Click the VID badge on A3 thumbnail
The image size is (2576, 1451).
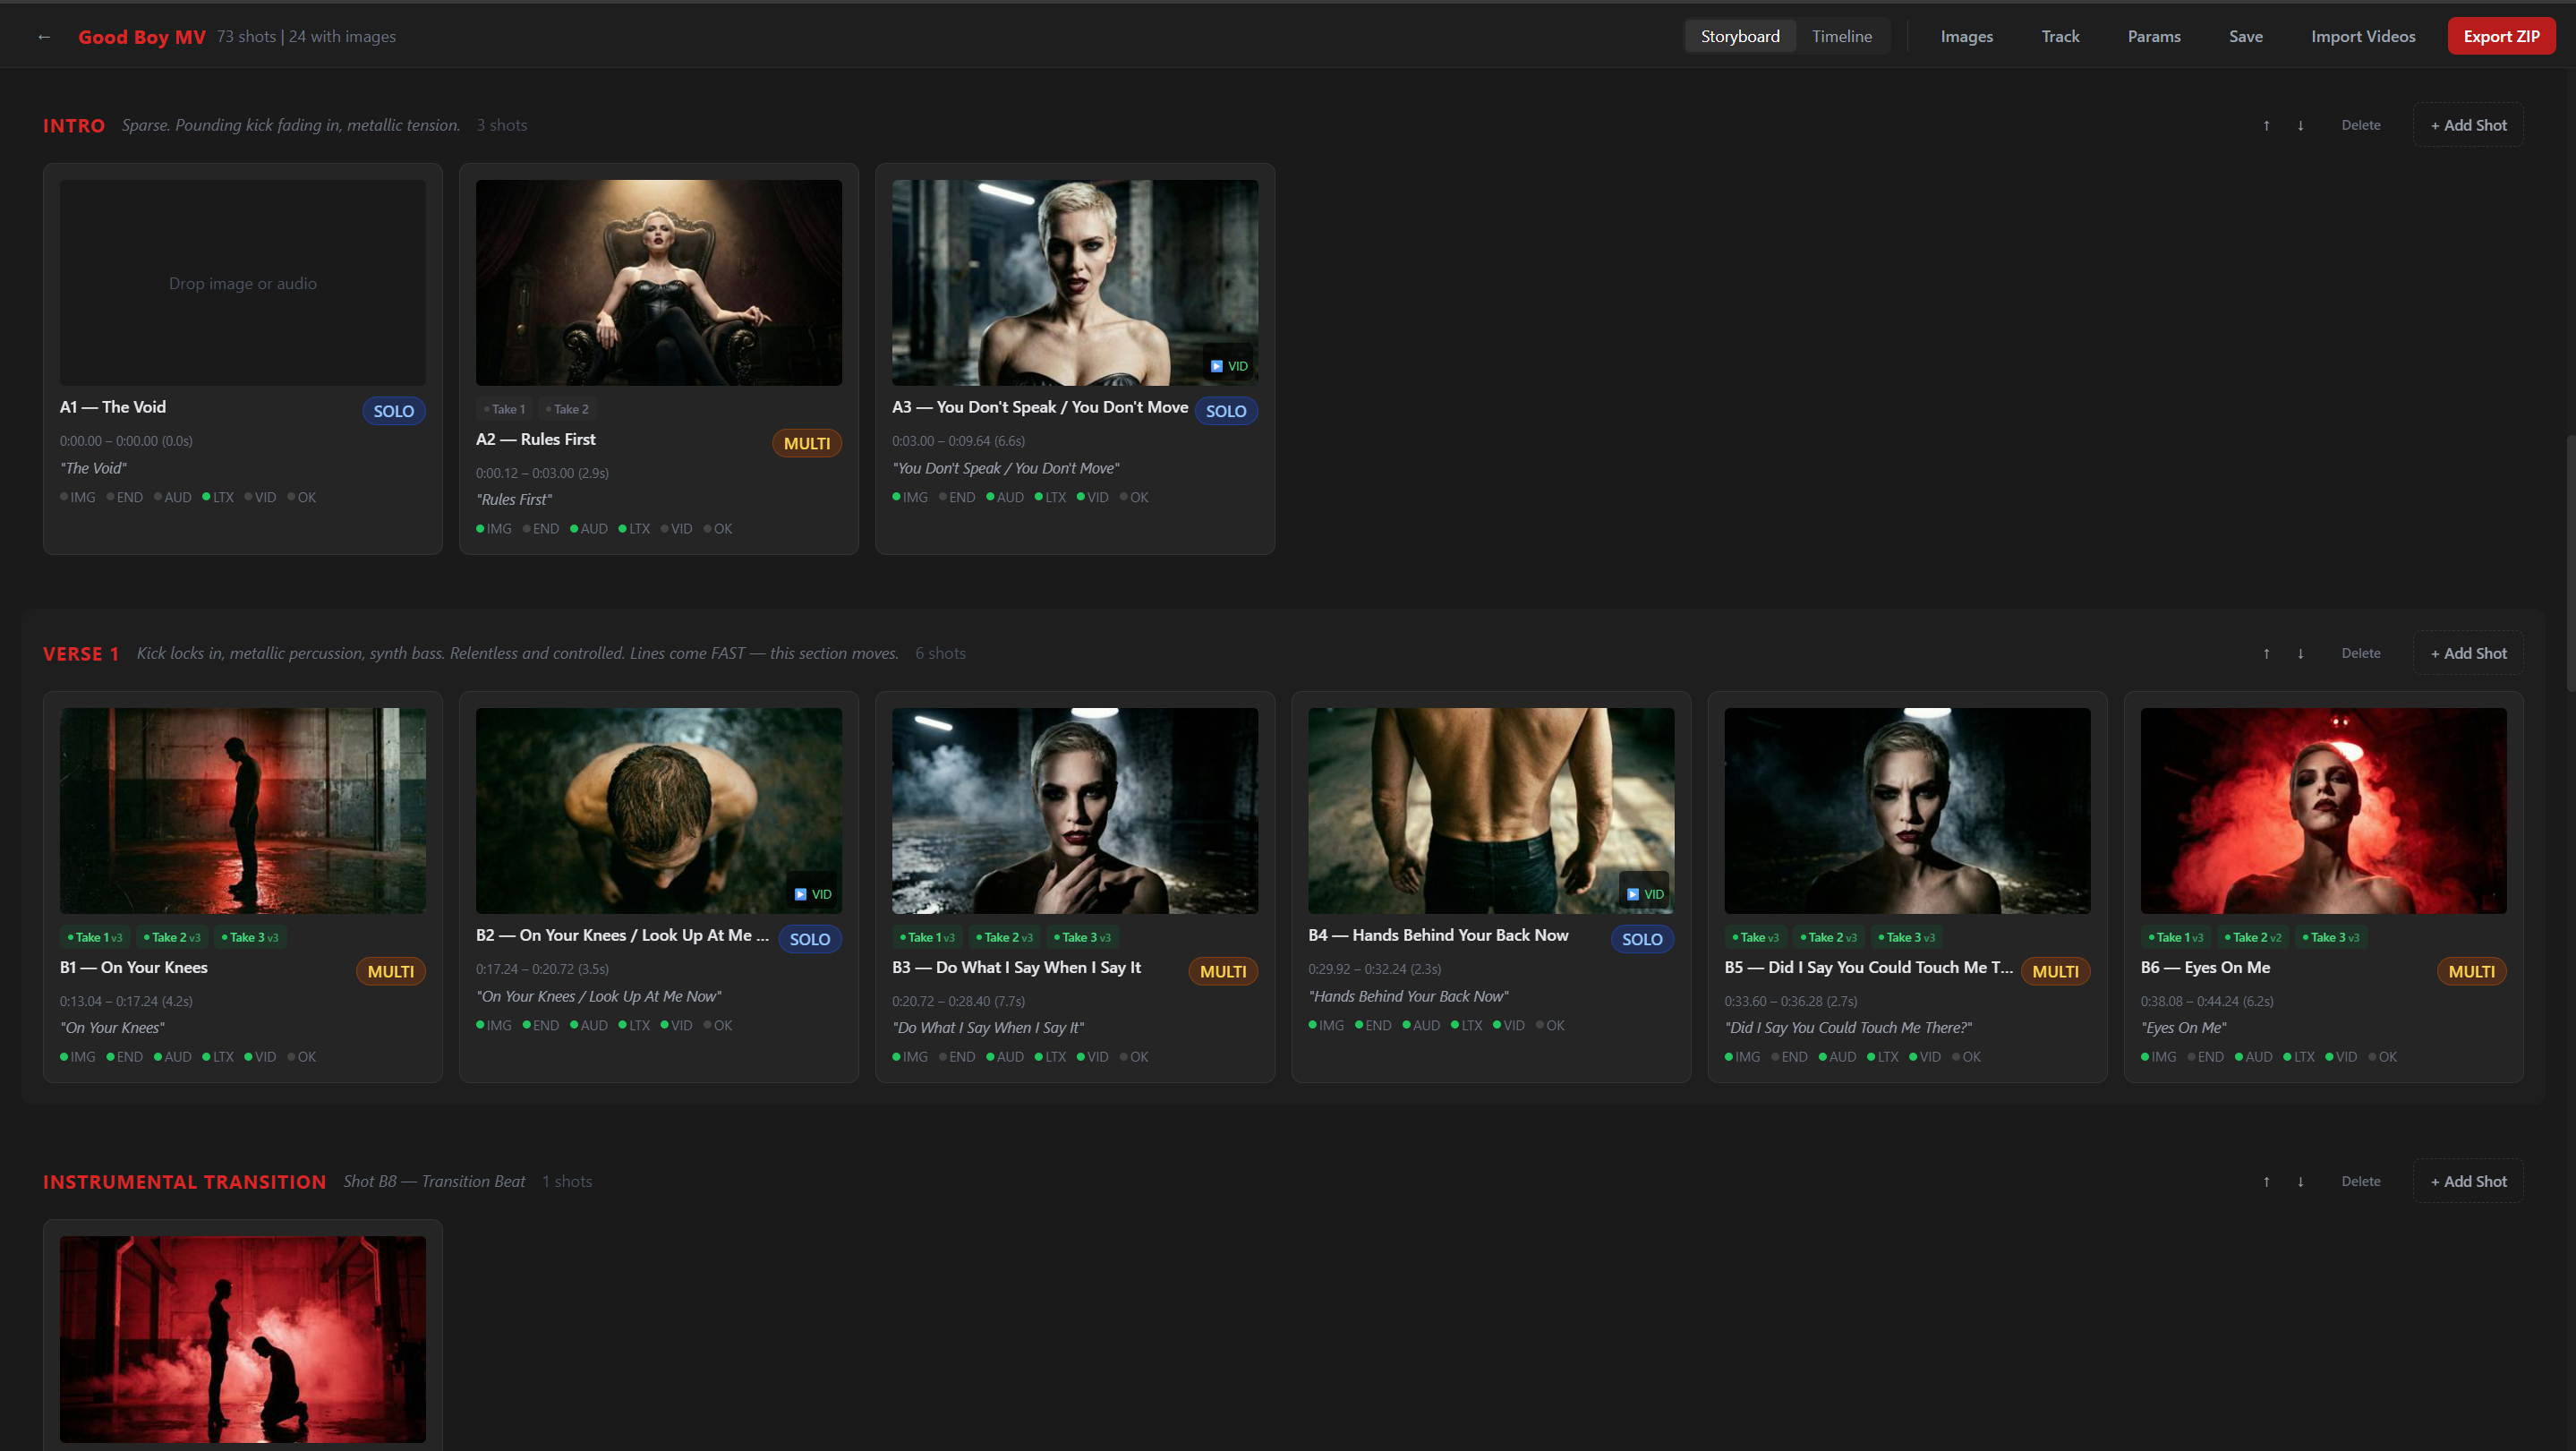[1229, 366]
